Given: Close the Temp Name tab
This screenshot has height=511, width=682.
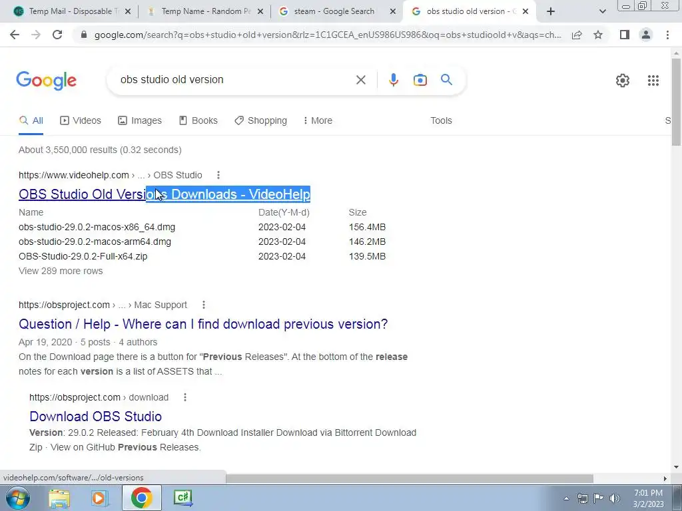Looking at the screenshot, I should [x=260, y=12].
